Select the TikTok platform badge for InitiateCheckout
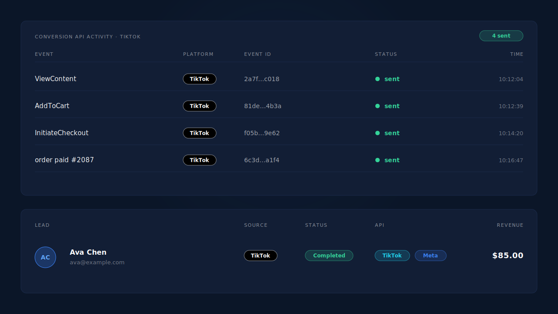 (200, 133)
